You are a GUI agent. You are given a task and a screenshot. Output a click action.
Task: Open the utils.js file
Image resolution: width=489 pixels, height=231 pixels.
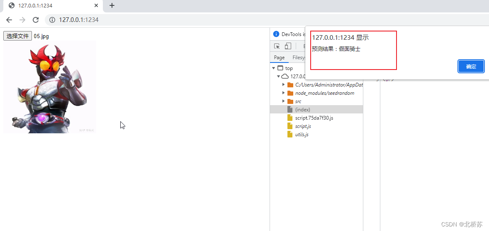pos(302,135)
